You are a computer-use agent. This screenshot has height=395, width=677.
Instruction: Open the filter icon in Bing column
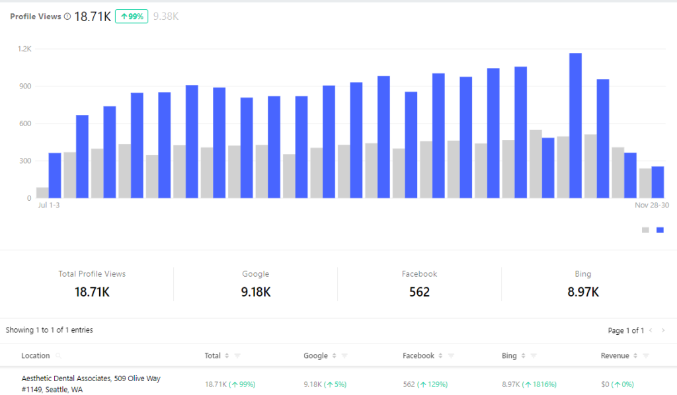tap(534, 356)
